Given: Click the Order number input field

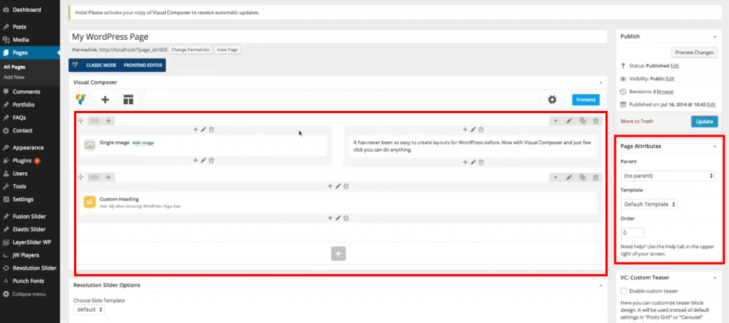Looking at the screenshot, I should [632, 233].
